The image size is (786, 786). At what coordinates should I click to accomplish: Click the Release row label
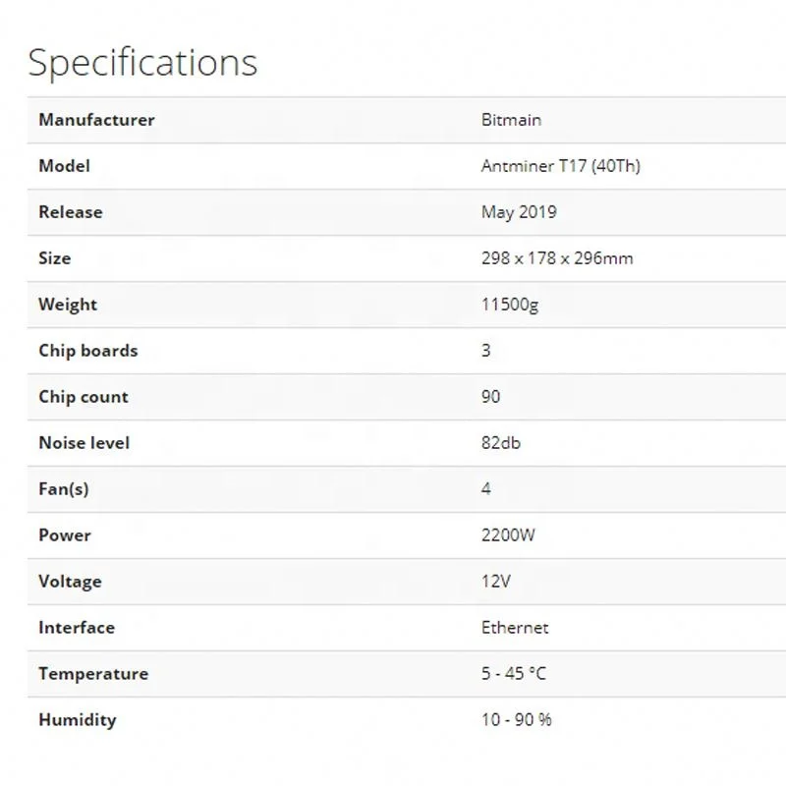tap(70, 212)
